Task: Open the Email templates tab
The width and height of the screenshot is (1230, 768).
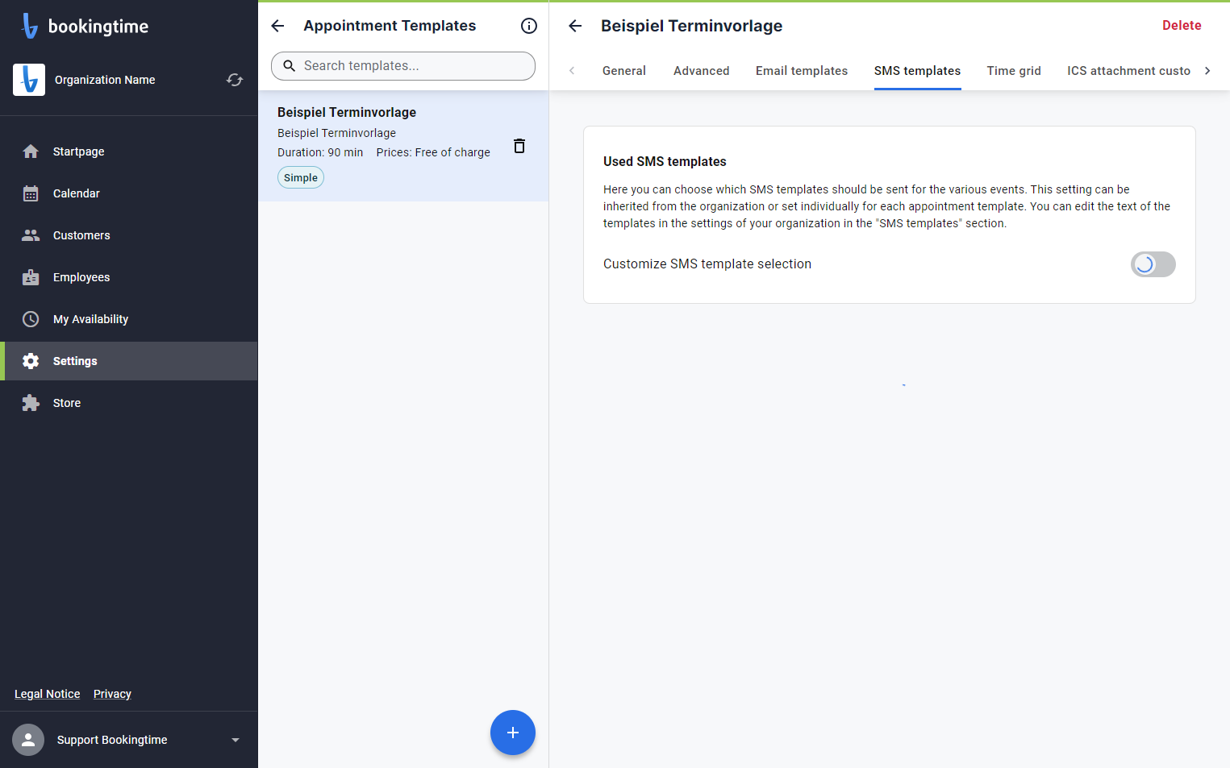Action: (x=802, y=71)
